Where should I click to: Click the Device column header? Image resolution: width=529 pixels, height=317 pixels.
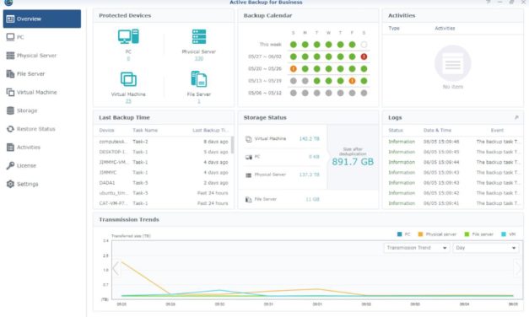106,130
